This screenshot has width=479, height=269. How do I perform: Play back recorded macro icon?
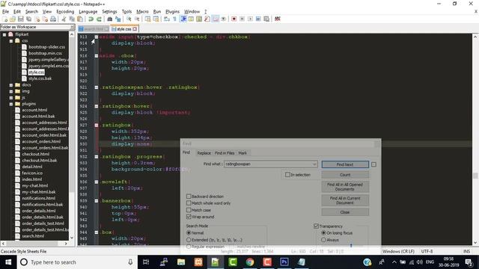(x=250, y=19)
